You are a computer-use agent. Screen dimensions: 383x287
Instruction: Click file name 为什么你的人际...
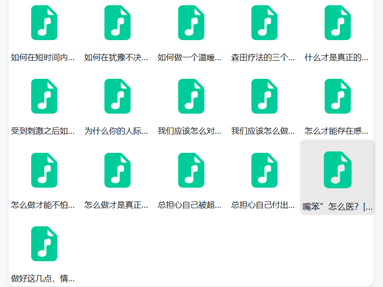(x=116, y=131)
